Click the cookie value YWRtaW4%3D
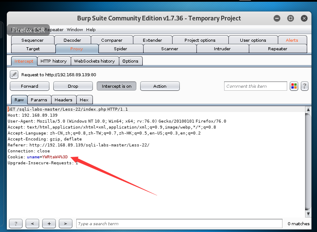317x232 pixels. [55, 157]
